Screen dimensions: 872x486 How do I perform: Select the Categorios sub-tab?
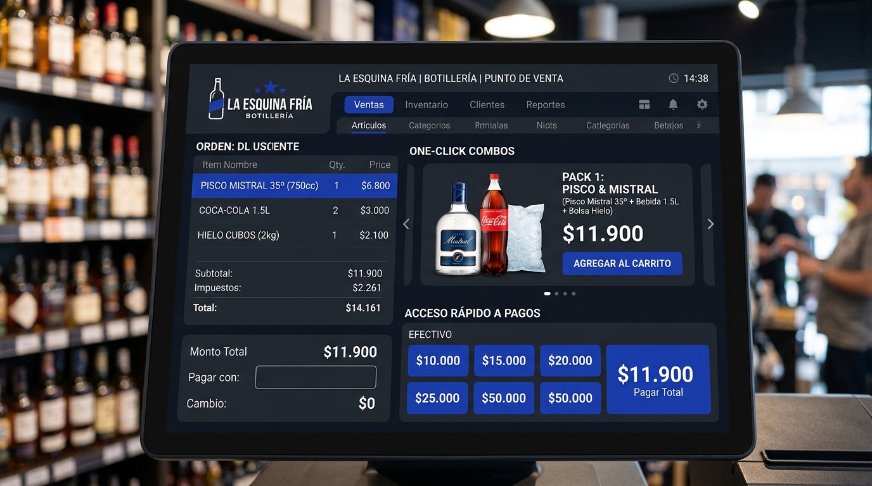point(429,125)
